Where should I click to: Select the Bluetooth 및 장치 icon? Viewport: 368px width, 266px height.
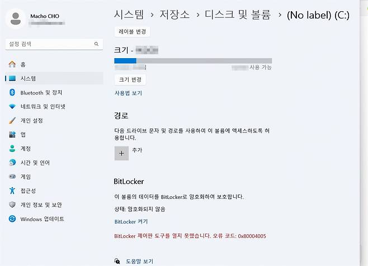coord(12,92)
